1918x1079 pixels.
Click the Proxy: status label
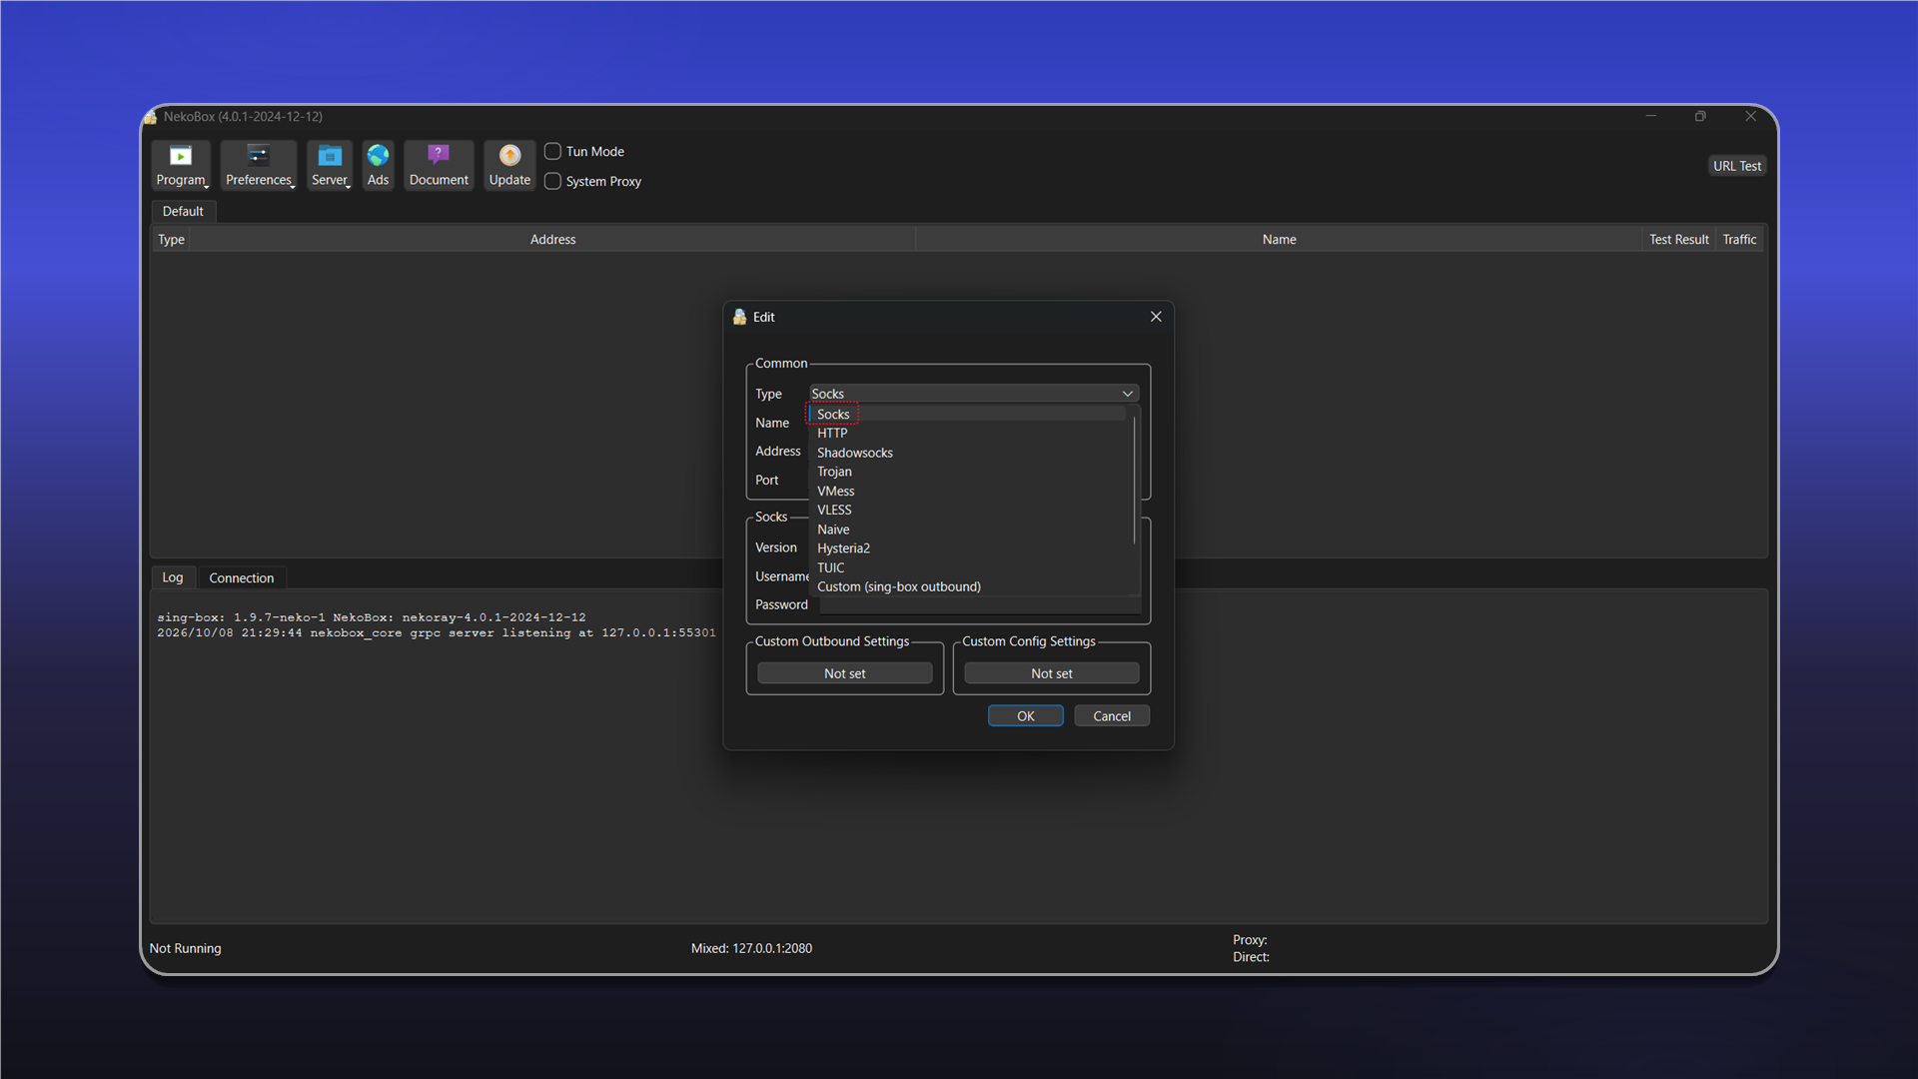(1250, 940)
